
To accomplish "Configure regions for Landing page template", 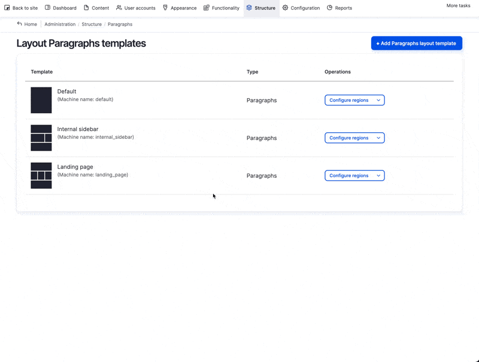I will click(x=349, y=175).
